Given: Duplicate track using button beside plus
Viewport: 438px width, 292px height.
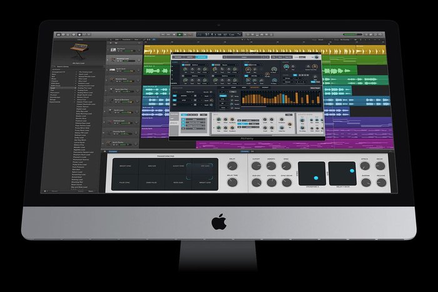Looking at the screenshot, I should coord(116,43).
